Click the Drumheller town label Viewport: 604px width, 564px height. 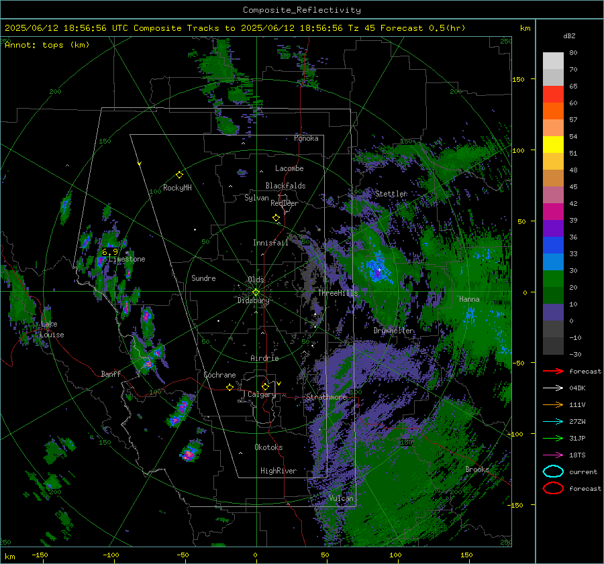tap(394, 331)
